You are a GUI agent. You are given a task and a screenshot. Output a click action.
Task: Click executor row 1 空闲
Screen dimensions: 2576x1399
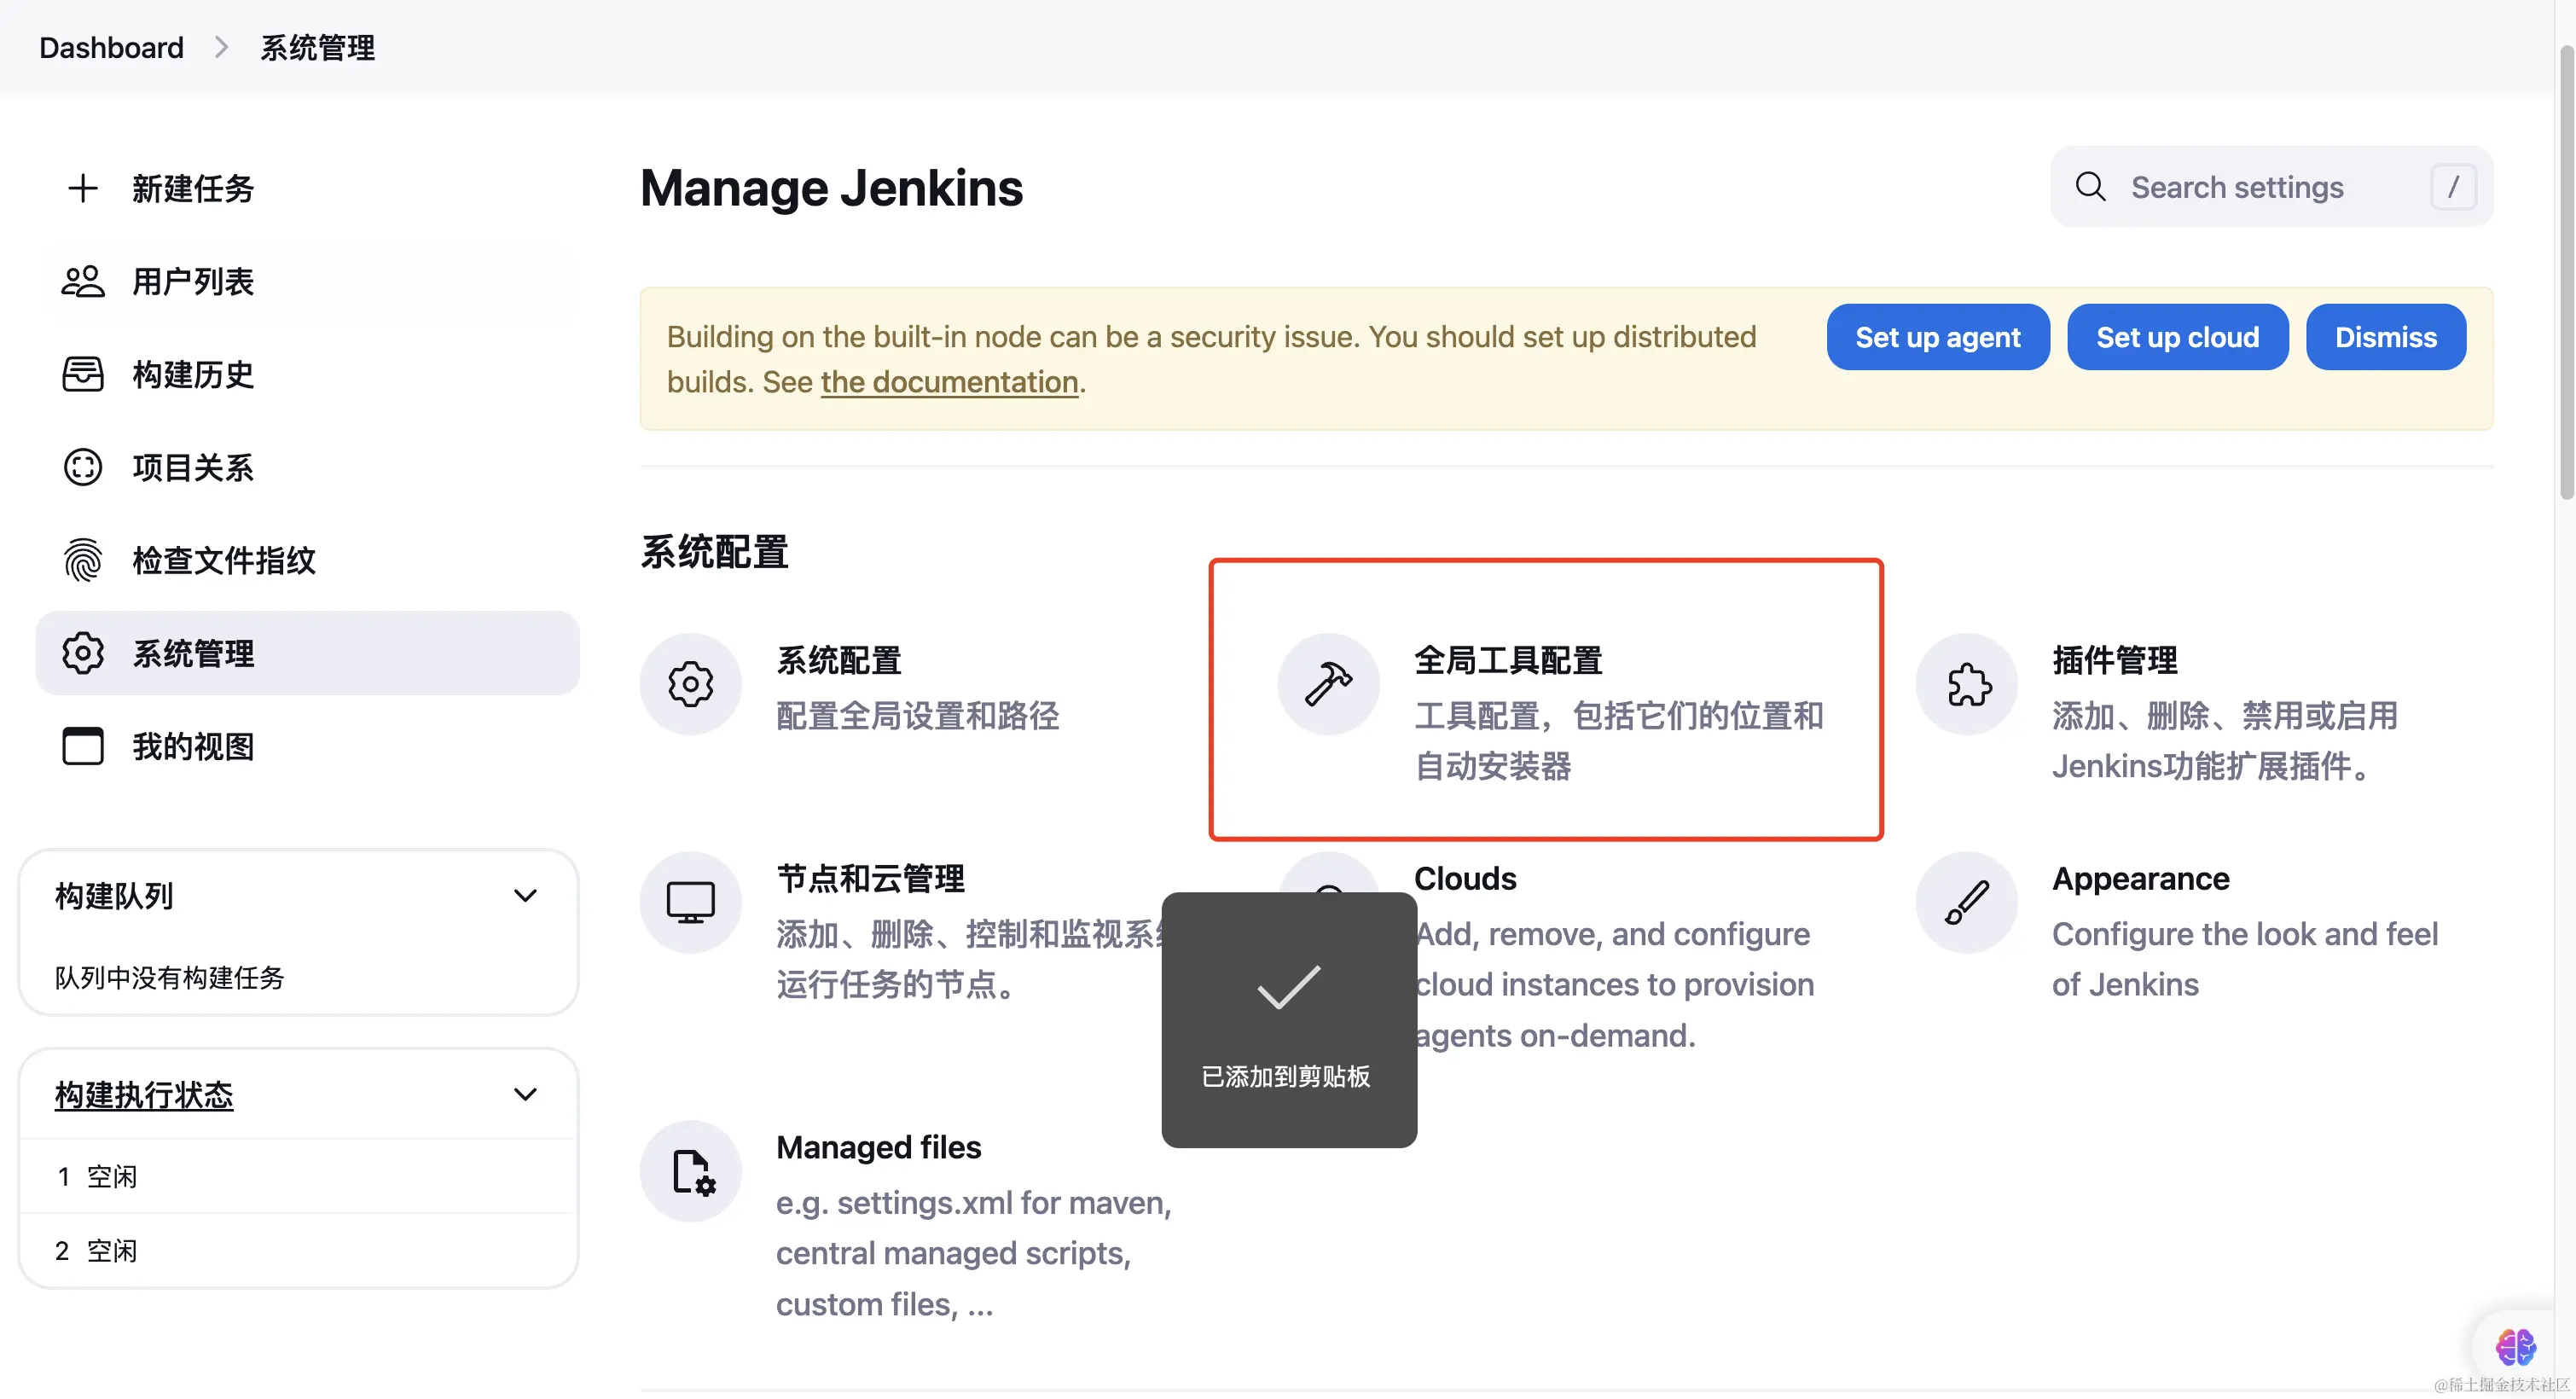tap(298, 1176)
